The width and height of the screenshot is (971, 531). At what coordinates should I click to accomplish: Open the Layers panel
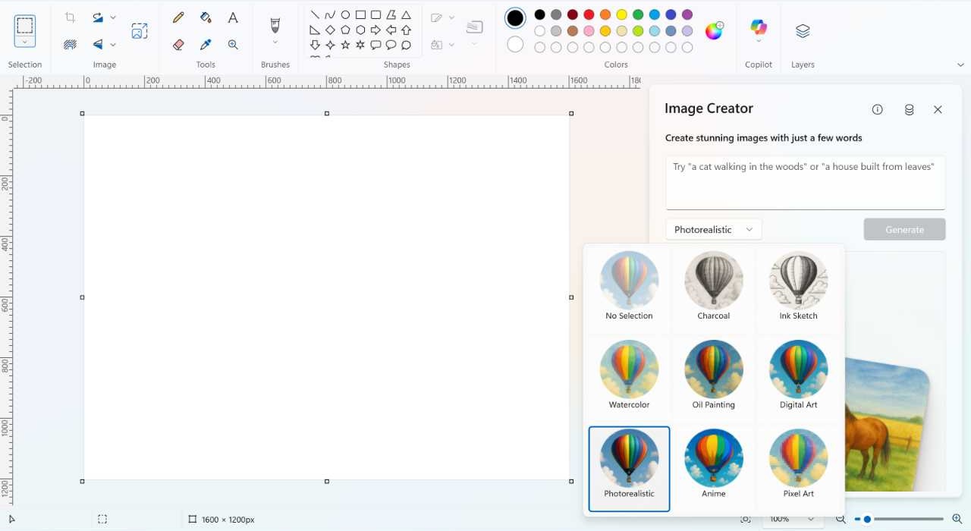[x=803, y=30]
